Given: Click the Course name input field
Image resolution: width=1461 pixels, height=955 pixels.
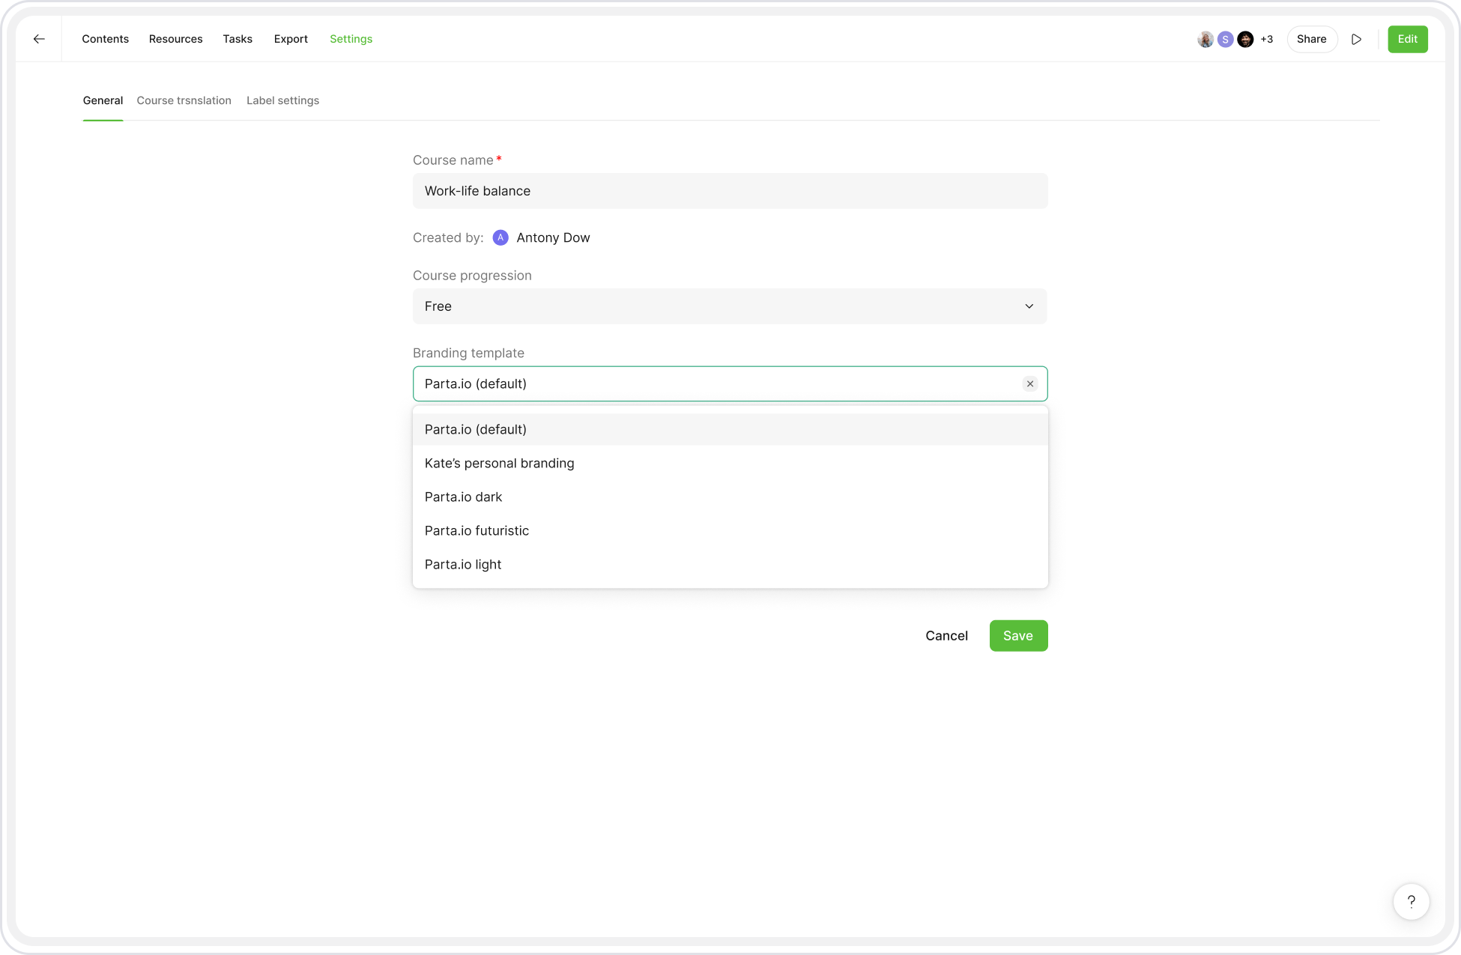Looking at the screenshot, I should coord(729,191).
